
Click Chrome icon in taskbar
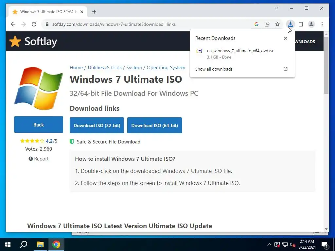click(56, 244)
